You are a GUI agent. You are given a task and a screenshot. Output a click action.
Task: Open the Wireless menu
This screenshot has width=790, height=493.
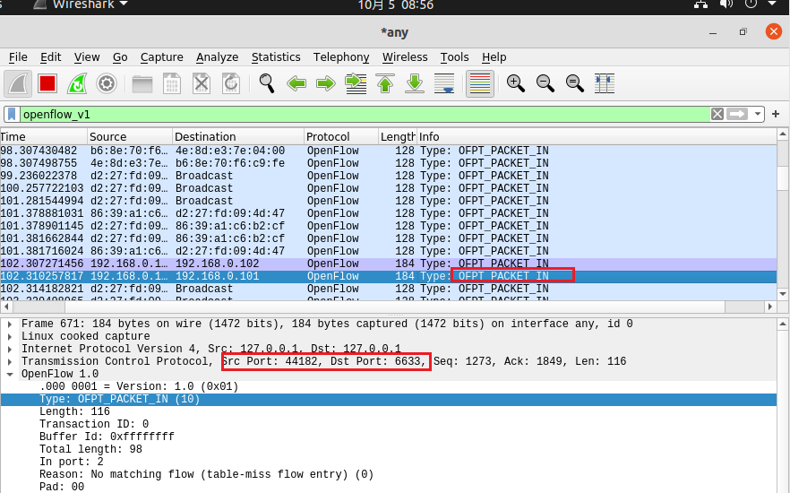(405, 57)
